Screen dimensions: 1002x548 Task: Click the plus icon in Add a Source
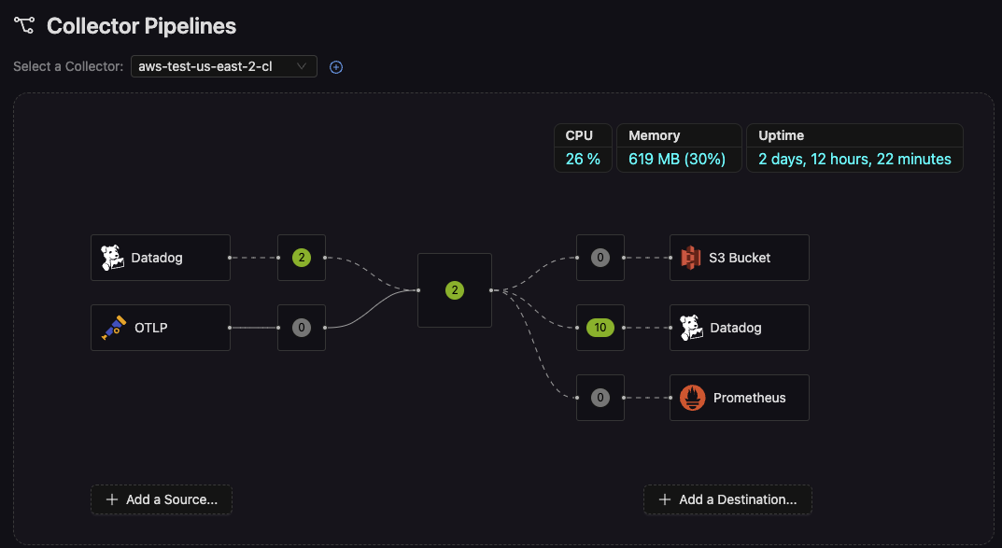(x=112, y=499)
